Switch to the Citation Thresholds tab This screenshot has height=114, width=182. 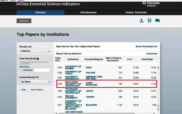(136, 13)
